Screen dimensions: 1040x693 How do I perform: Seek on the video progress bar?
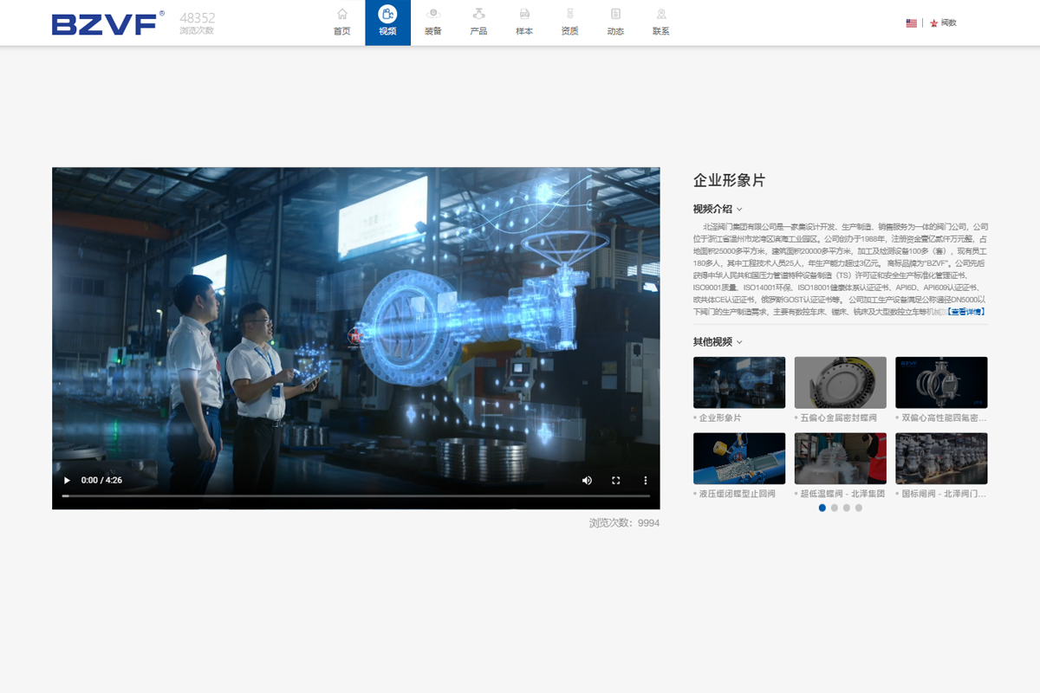[355, 495]
